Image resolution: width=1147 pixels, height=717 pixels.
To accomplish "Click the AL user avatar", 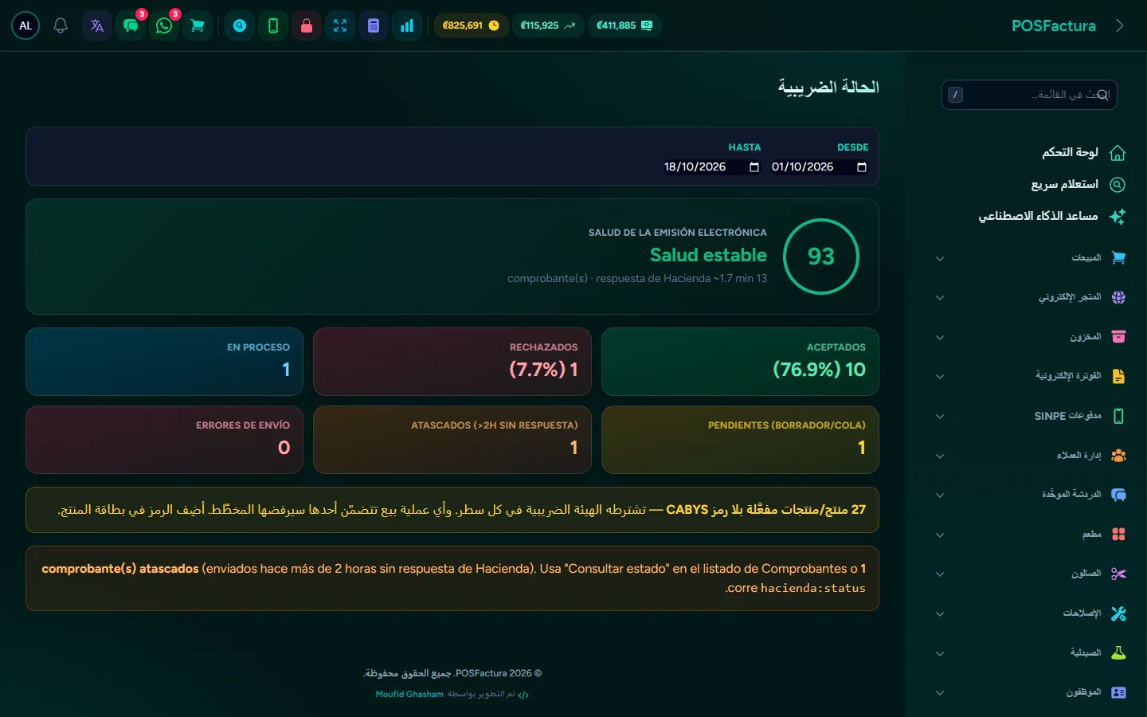I will [25, 25].
